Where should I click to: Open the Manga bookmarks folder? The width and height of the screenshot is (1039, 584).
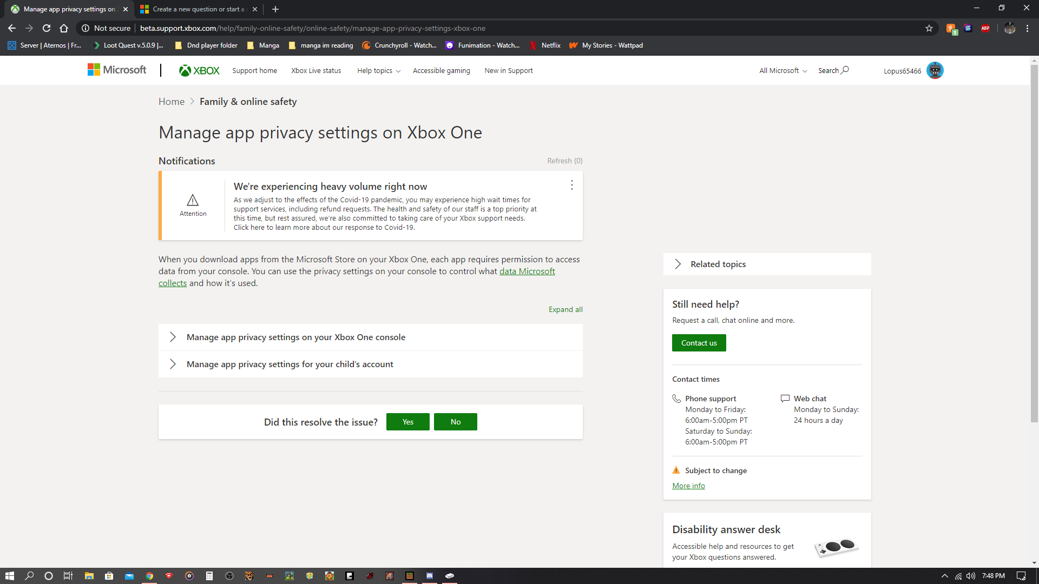[263, 45]
